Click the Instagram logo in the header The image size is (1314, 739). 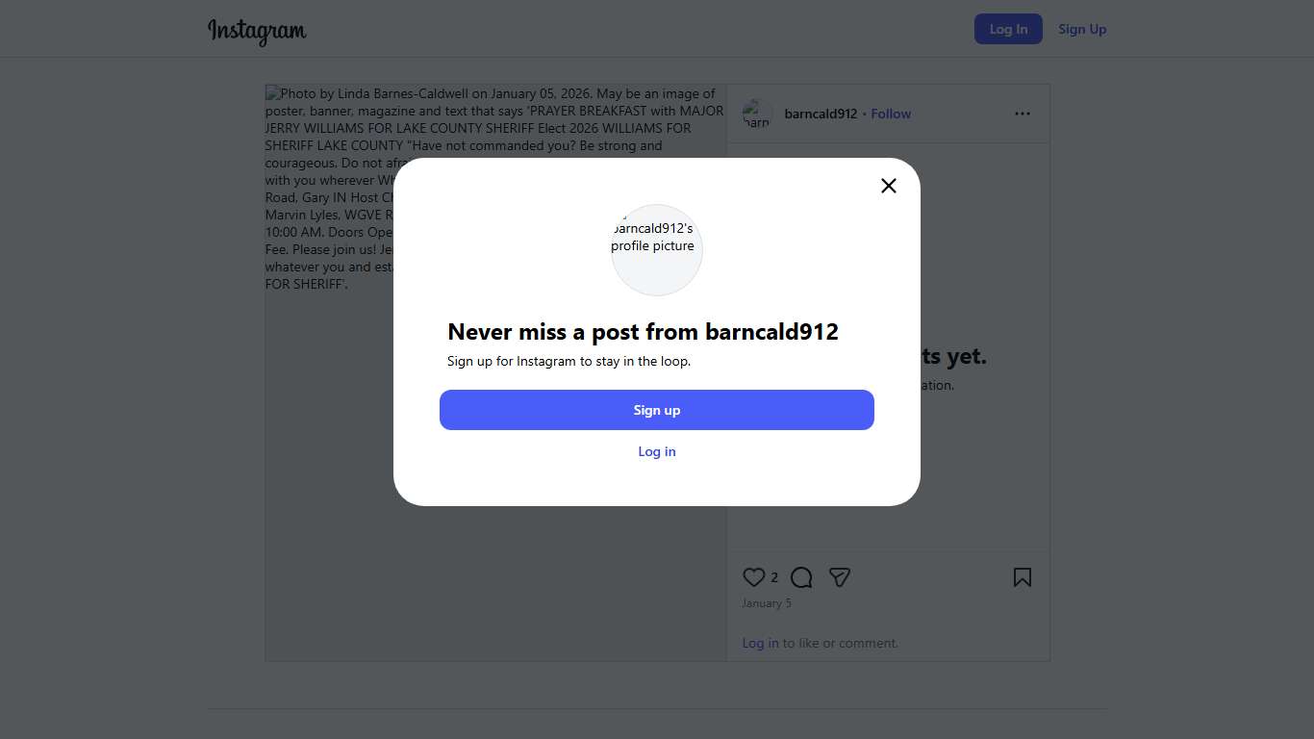[257, 30]
